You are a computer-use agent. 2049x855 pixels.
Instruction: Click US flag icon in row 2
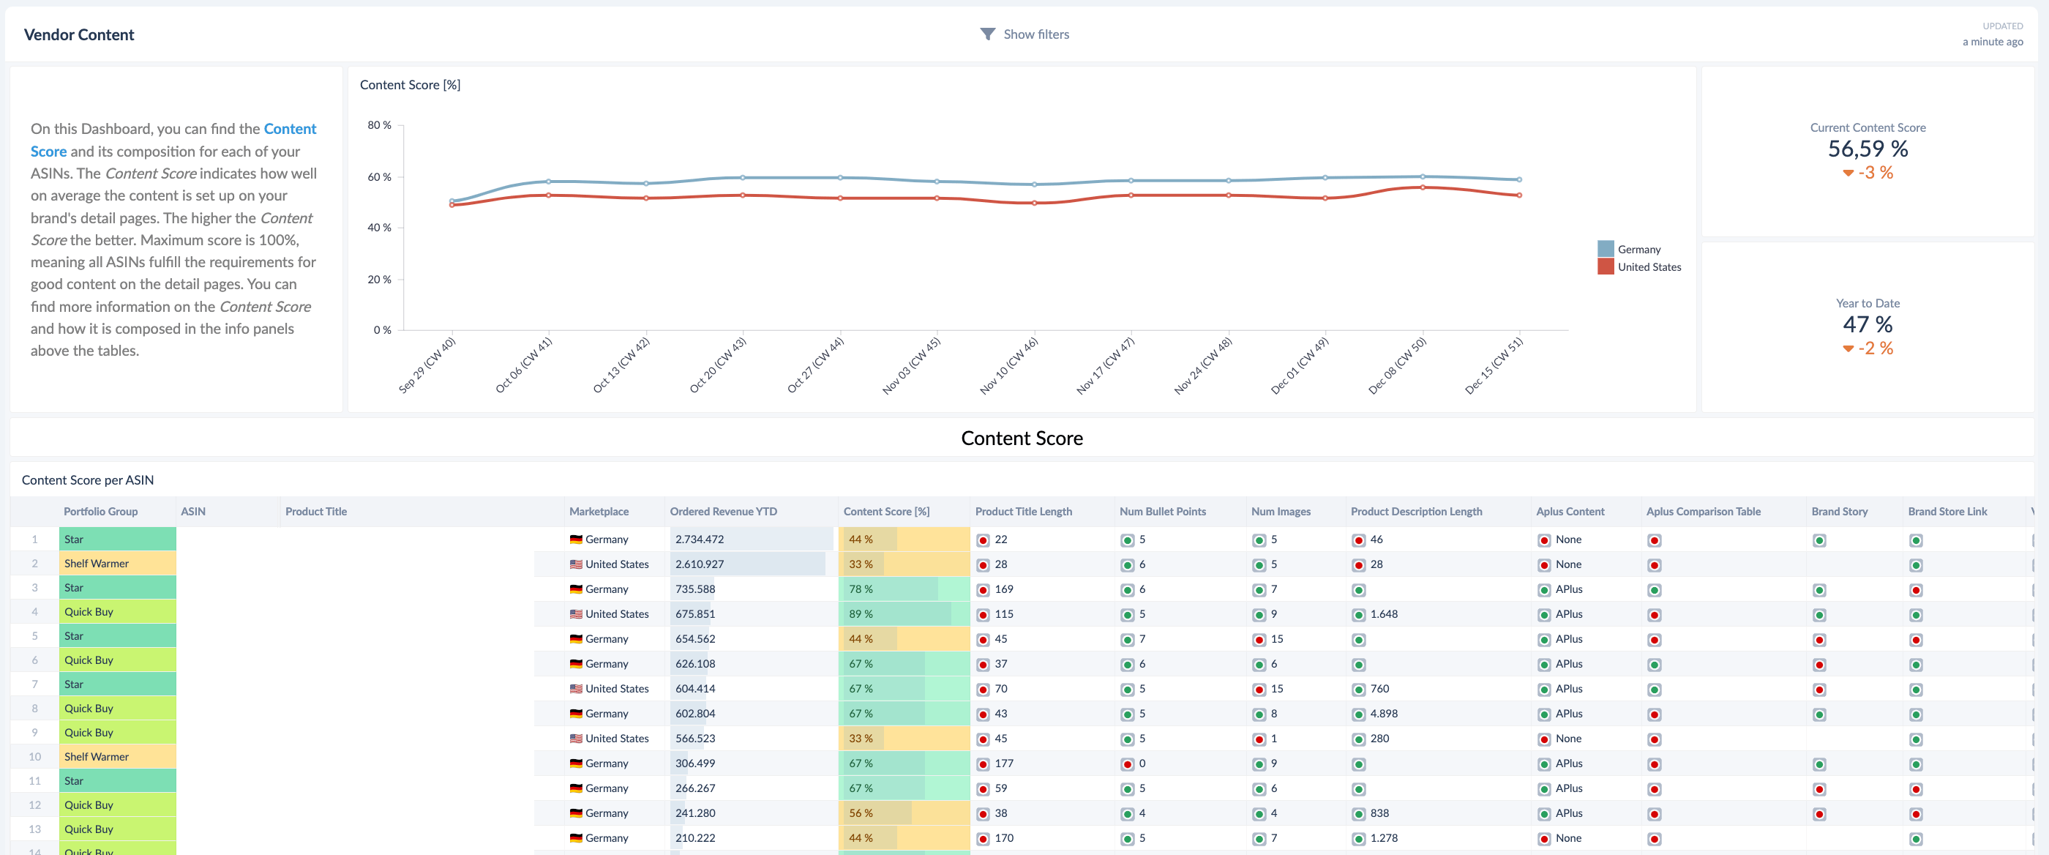pyautogui.click(x=576, y=564)
